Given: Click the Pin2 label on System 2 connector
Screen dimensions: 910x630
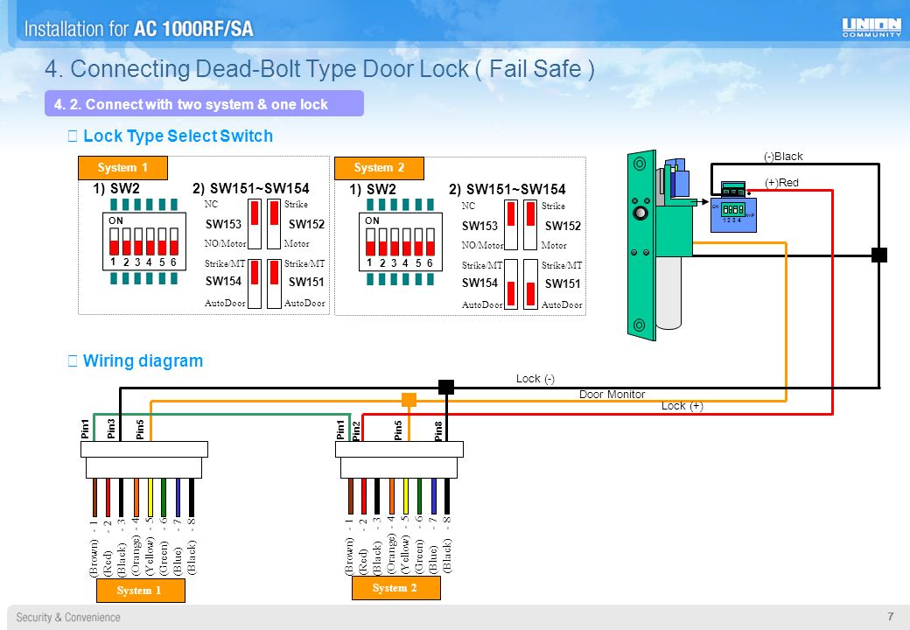Looking at the screenshot, I should coord(356,431).
